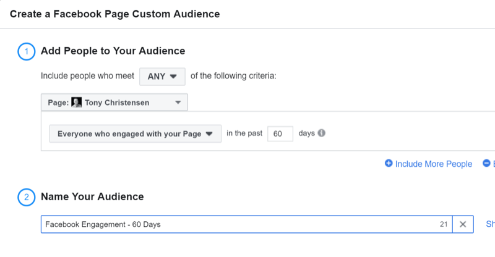Click the 'in the past' label
Image resolution: width=495 pixels, height=257 pixels.
point(244,133)
